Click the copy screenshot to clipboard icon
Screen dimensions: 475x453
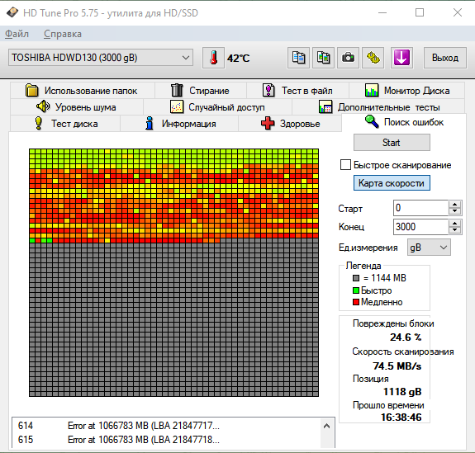click(323, 58)
